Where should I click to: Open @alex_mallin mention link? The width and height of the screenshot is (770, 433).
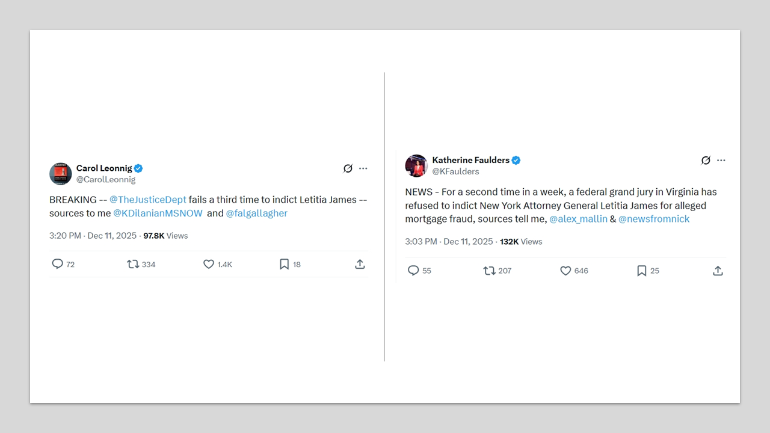pos(578,219)
